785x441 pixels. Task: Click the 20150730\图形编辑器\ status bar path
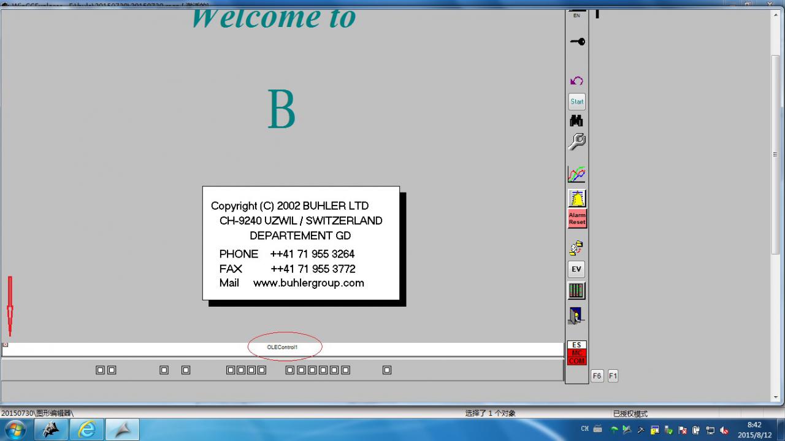[x=37, y=413]
